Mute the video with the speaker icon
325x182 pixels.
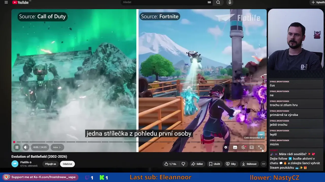(x=26, y=147)
